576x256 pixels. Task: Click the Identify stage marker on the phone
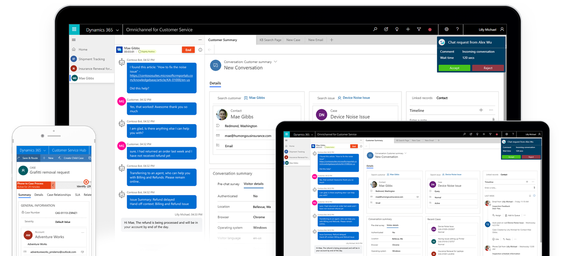[x=86, y=182]
